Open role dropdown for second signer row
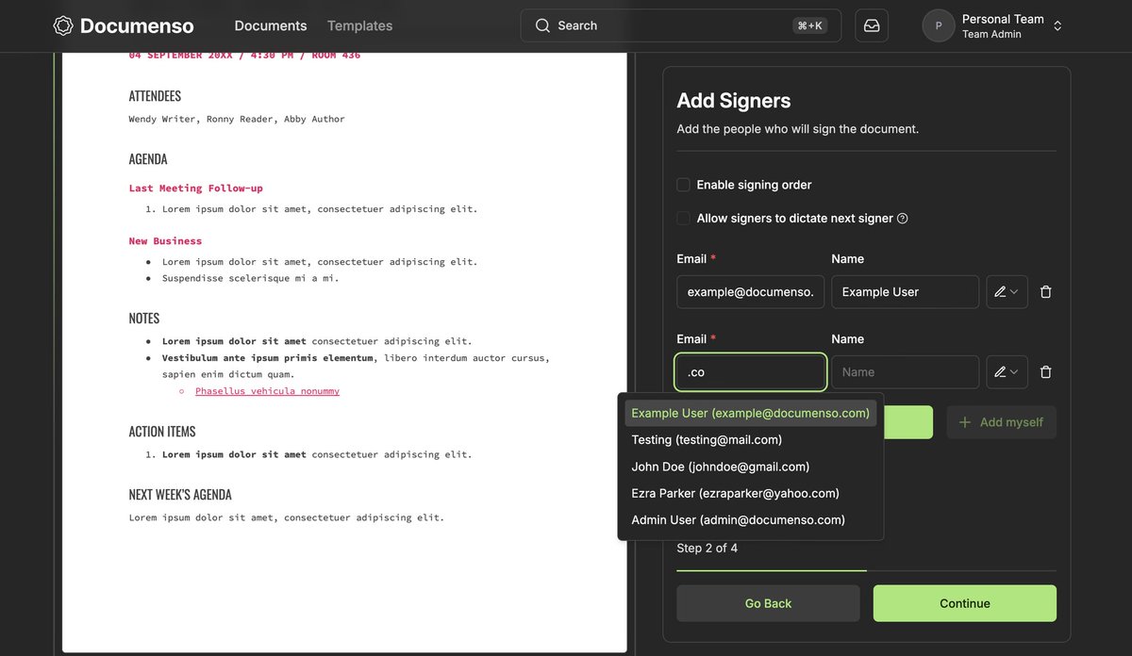1132x656 pixels. pos(1006,372)
